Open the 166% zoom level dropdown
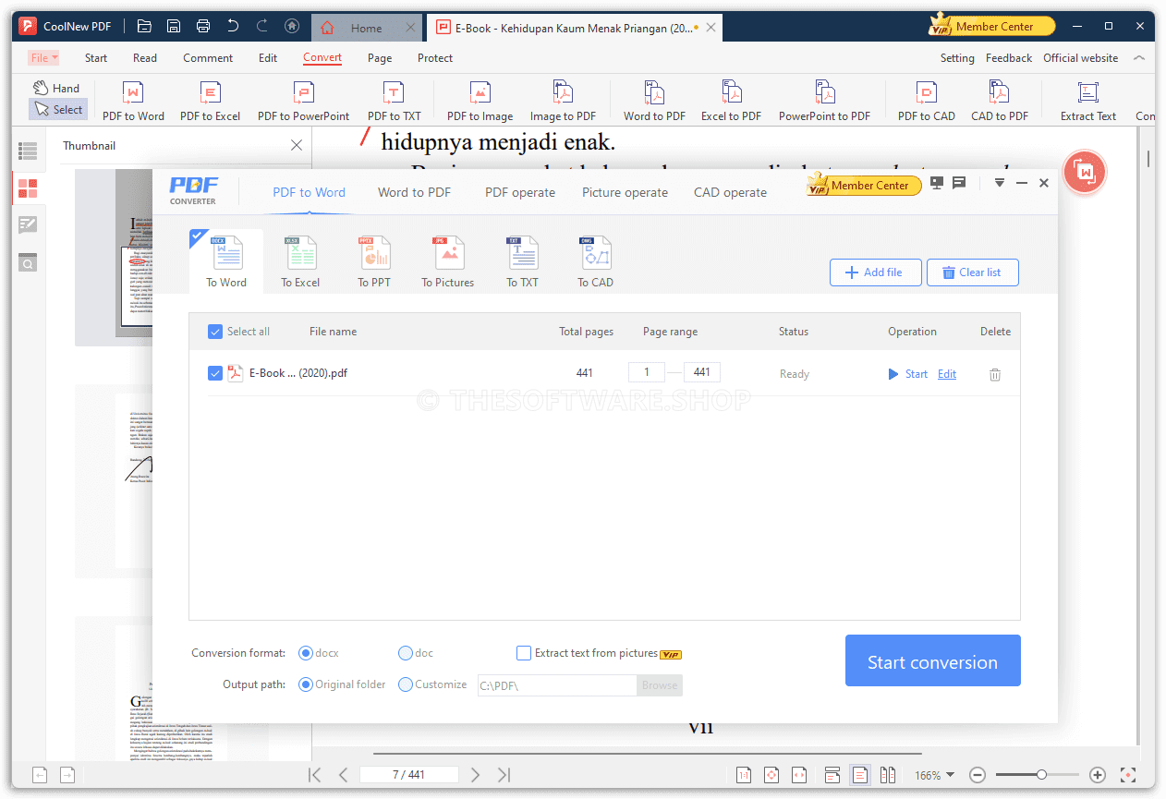The image size is (1166, 799). click(x=935, y=775)
